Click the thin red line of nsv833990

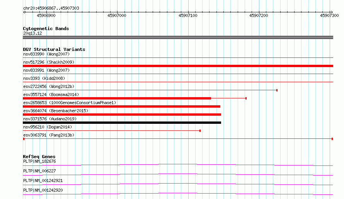click(178, 57)
